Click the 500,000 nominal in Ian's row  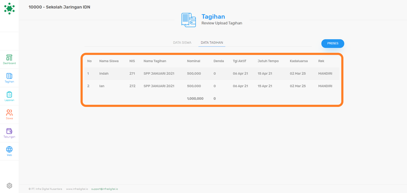point(194,86)
